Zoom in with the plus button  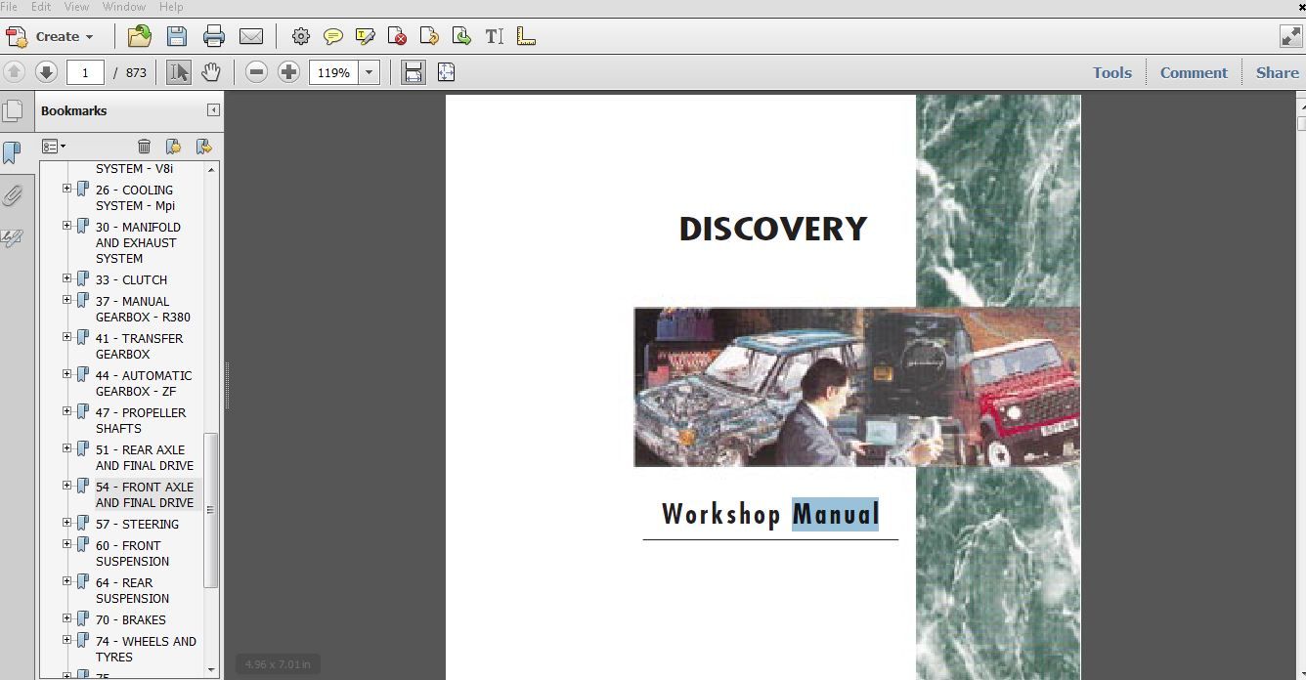tap(288, 72)
